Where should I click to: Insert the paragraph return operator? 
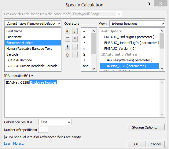click(68, 47)
